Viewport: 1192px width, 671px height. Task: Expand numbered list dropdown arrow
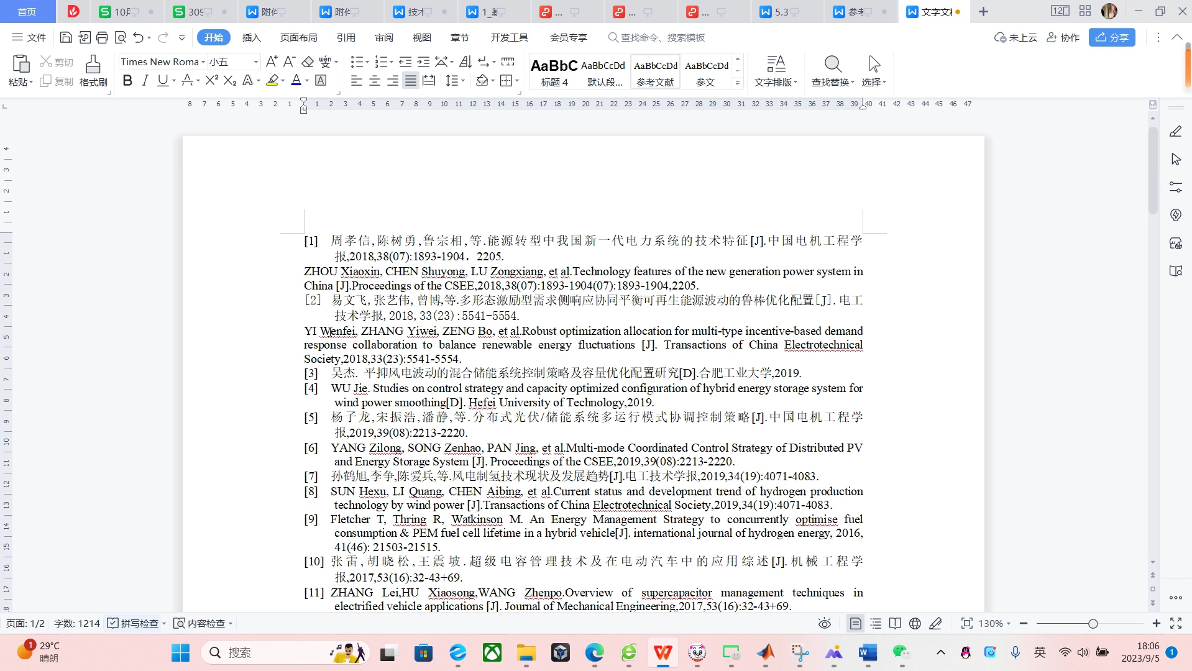click(x=392, y=62)
